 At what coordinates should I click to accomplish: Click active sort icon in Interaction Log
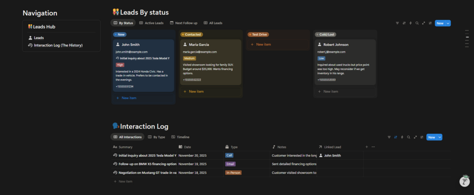click(x=395, y=137)
